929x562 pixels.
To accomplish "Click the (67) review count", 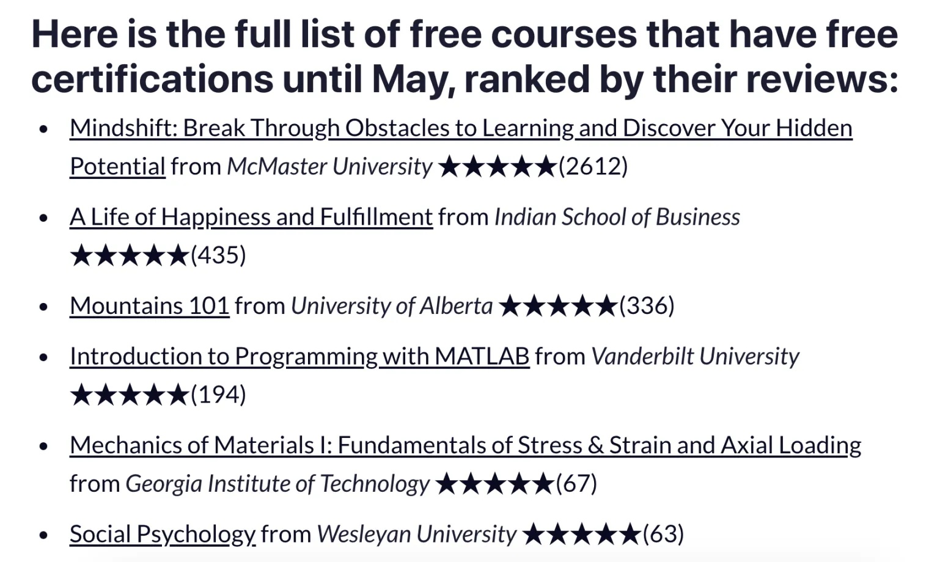I will point(576,484).
